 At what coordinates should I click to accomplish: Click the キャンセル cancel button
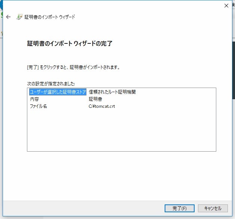point(213,208)
